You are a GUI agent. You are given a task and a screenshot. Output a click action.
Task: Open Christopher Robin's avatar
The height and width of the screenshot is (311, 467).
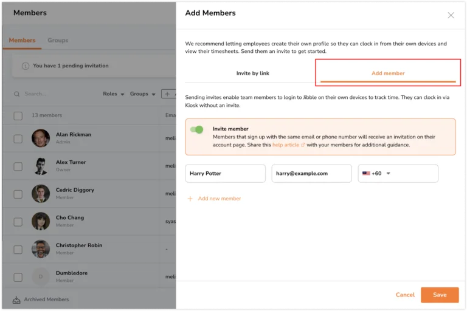coord(41,249)
